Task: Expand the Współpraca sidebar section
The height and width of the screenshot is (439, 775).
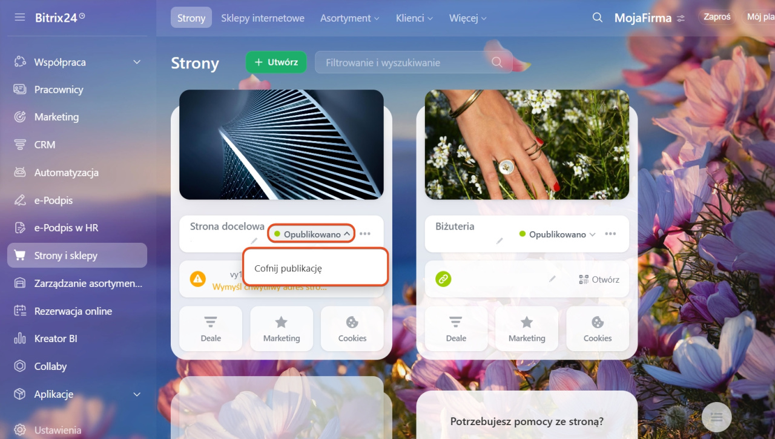Action: [137, 62]
